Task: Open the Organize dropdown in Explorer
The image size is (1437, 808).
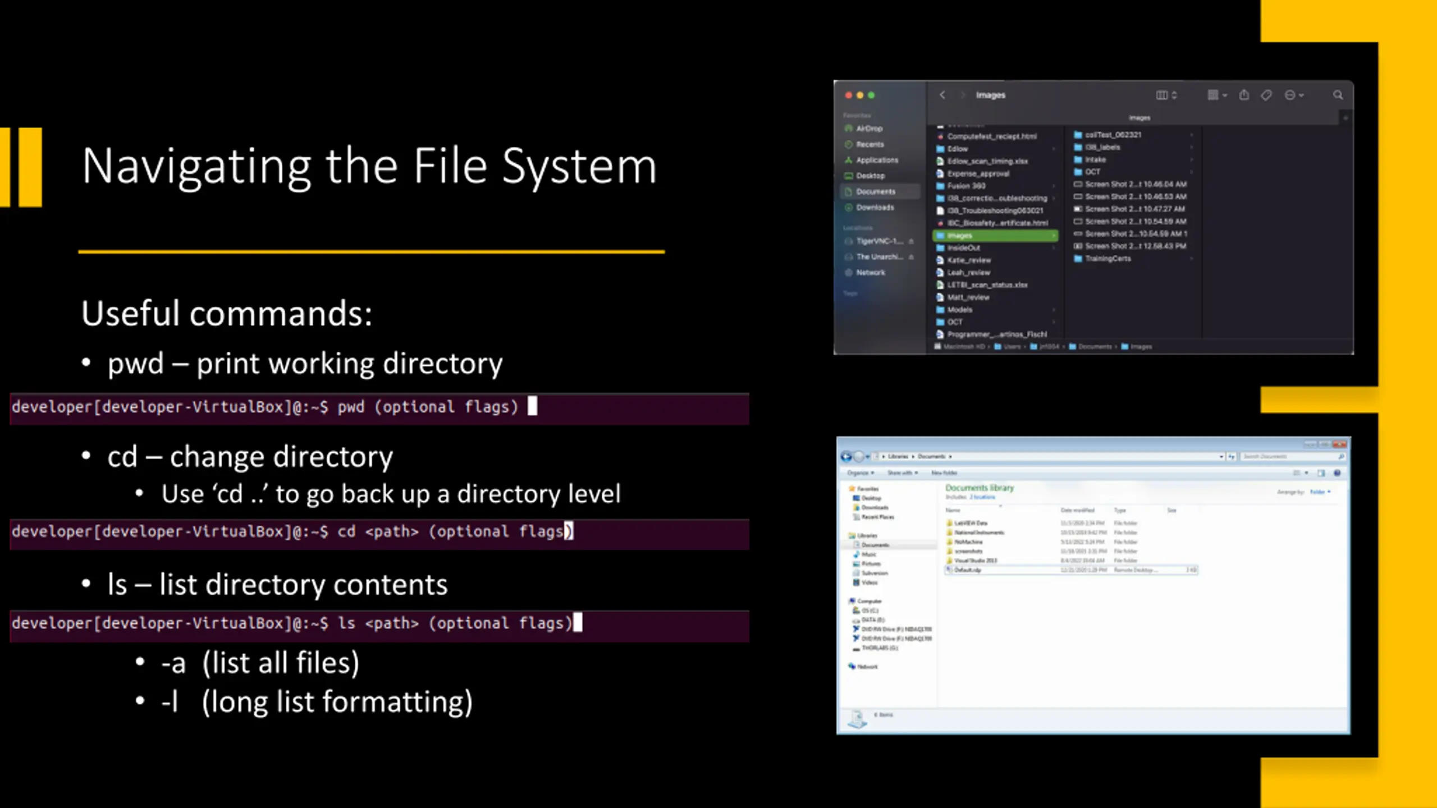Action: [861, 473]
